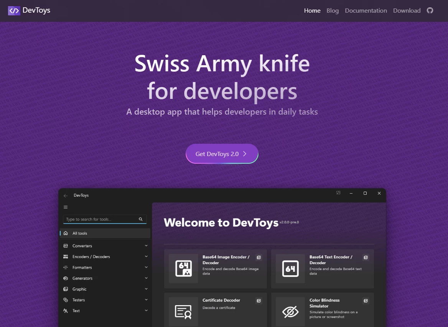The image size is (448, 327).
Task: Expand the Encoders / Decoders chevron
Action: tap(146, 256)
